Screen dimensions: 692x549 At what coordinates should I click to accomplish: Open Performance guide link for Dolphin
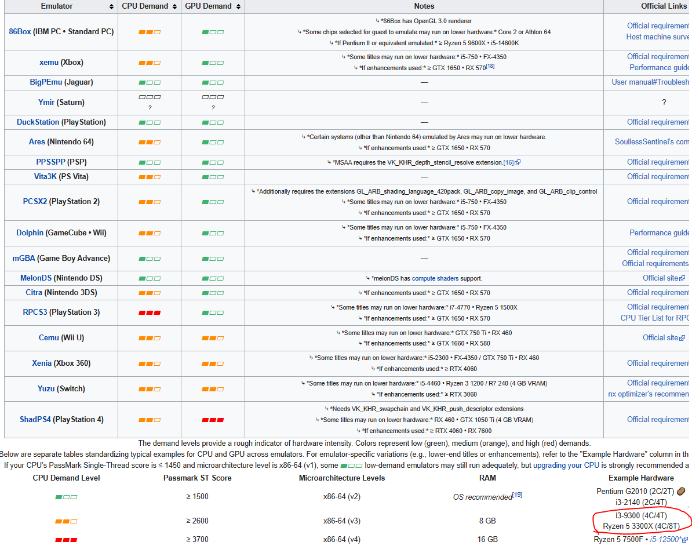(x=660, y=233)
